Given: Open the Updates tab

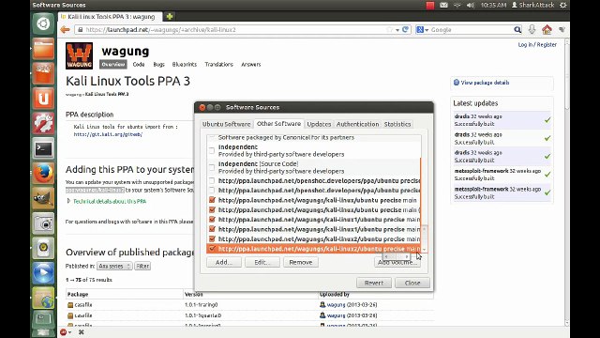Looking at the screenshot, I should pos(319,124).
